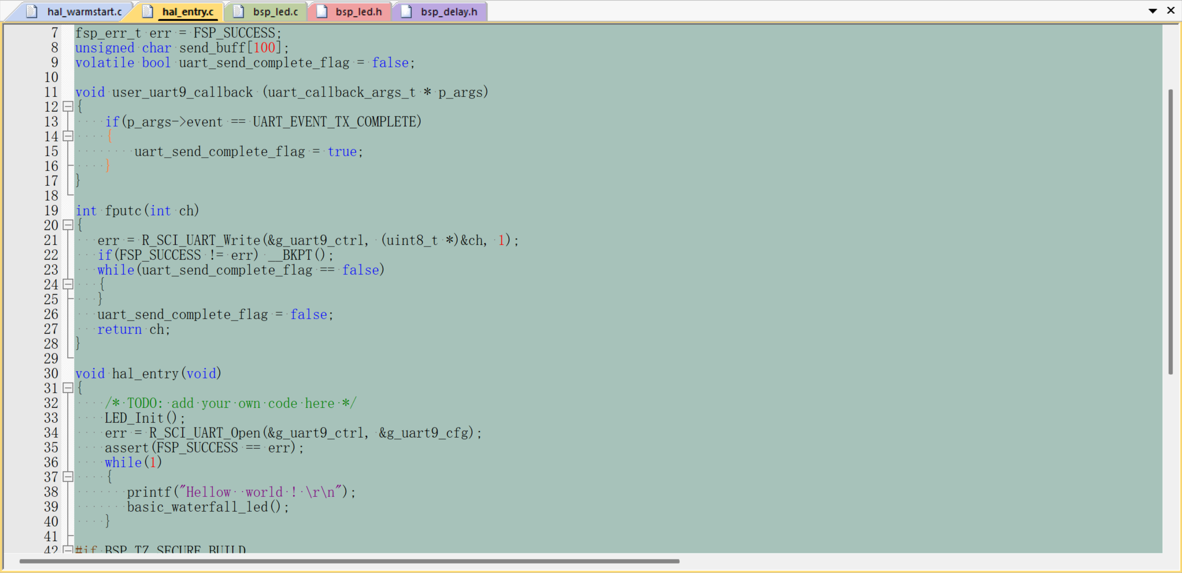Click the file icon on hal_entry.c tab
This screenshot has width=1182, height=573.
point(148,12)
